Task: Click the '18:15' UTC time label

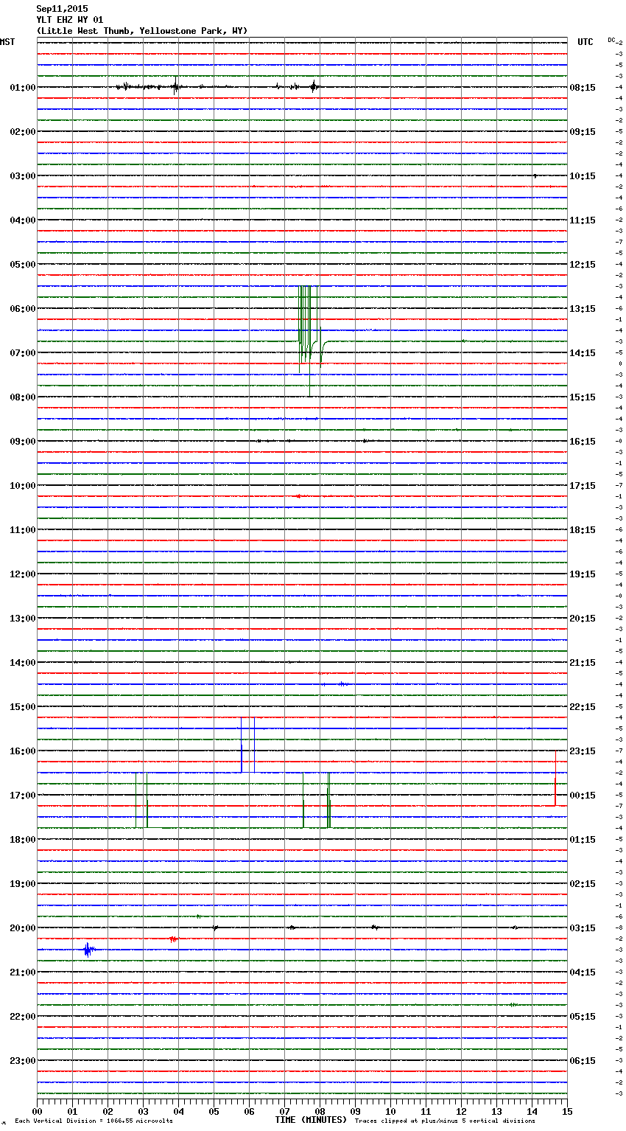Action: coord(583,530)
